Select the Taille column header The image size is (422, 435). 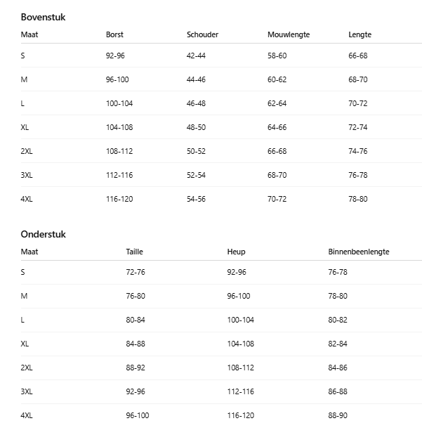pos(134,252)
